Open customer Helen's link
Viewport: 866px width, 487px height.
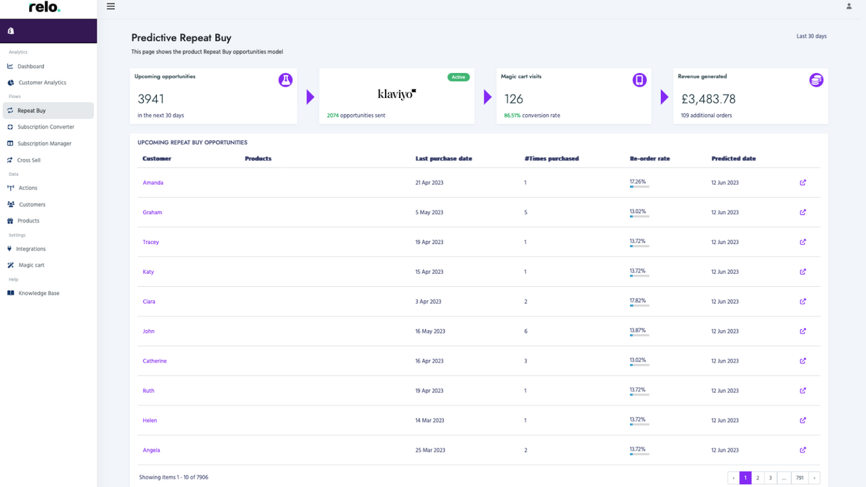[150, 421]
